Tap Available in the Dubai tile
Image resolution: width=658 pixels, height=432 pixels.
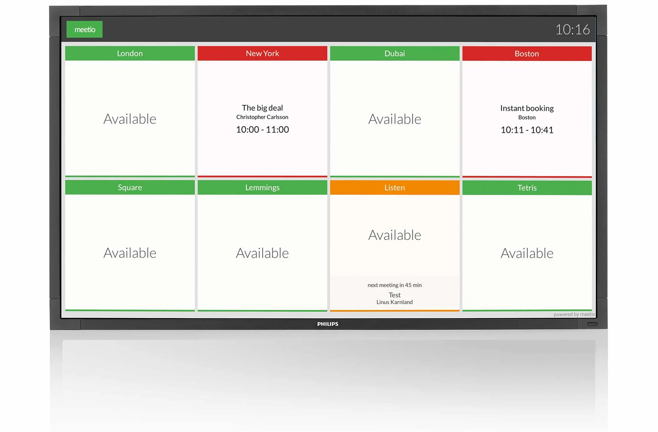(394, 119)
